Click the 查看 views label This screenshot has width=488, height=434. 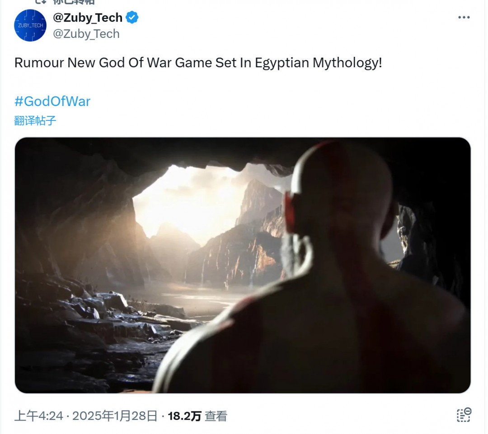tap(216, 416)
